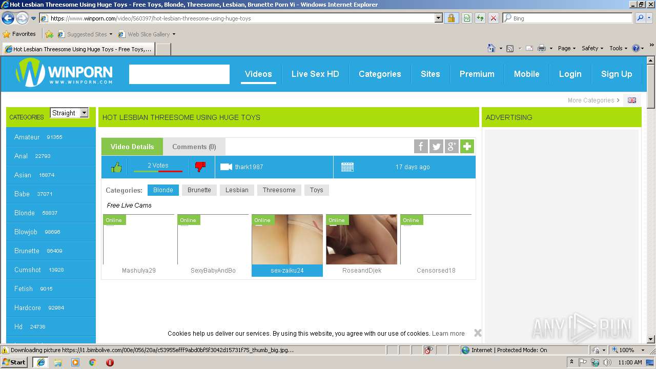
Task: Click the Print toolbar icon
Action: (x=542, y=48)
